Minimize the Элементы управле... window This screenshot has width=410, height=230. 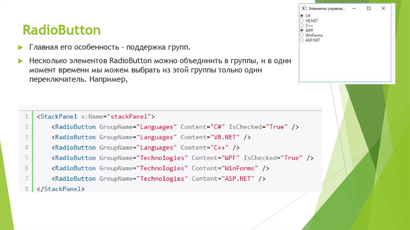(x=354, y=8)
